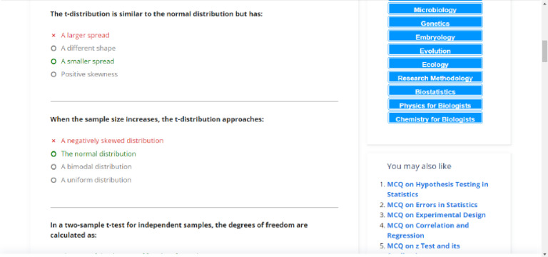Open the Research Methodology category
This screenshot has width=548, height=257.
435,77
